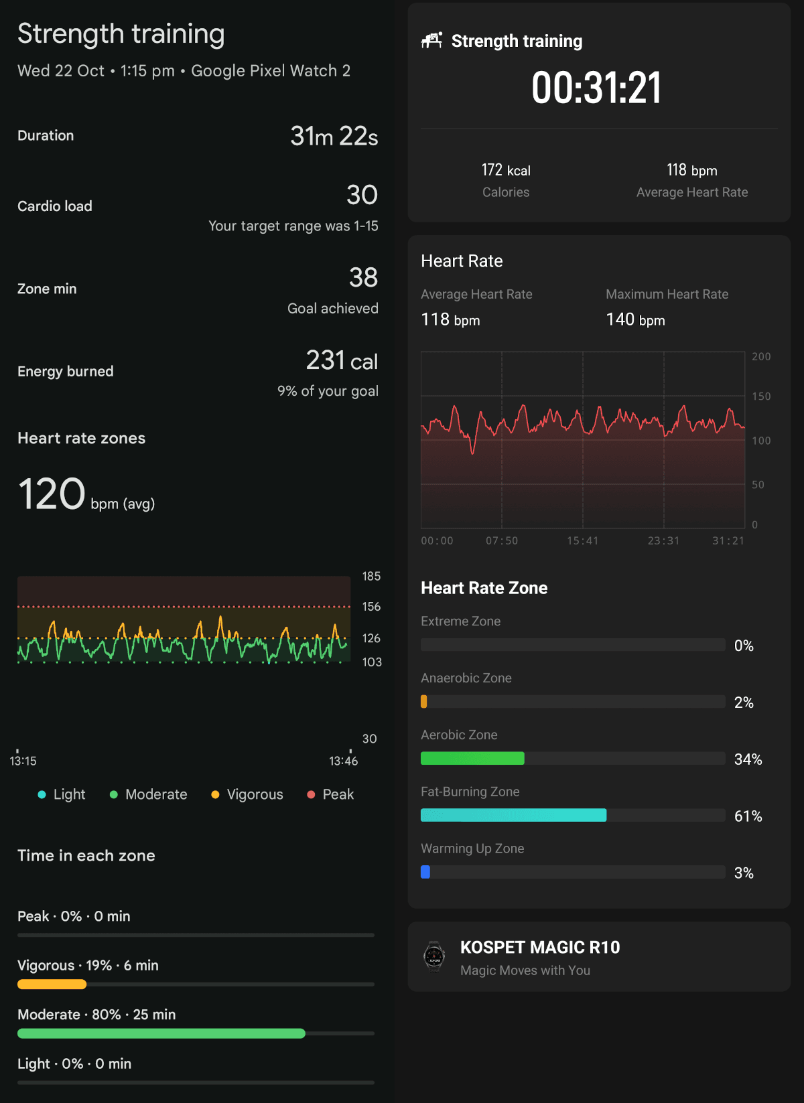Select the green Aerobic Zone progress bar
804x1103 pixels.
[472, 758]
